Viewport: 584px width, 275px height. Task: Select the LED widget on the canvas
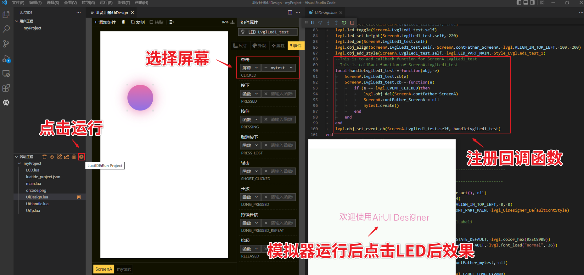coord(140,98)
